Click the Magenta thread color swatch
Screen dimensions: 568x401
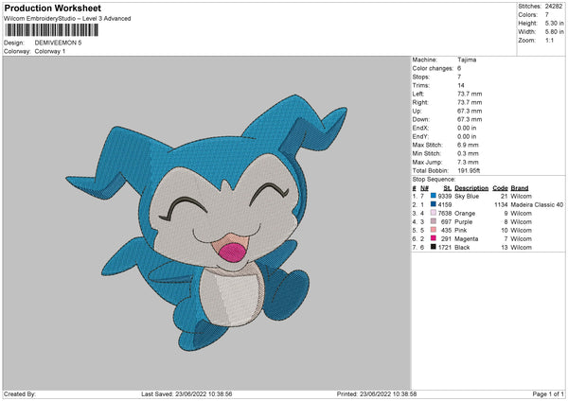pyautogui.click(x=434, y=238)
